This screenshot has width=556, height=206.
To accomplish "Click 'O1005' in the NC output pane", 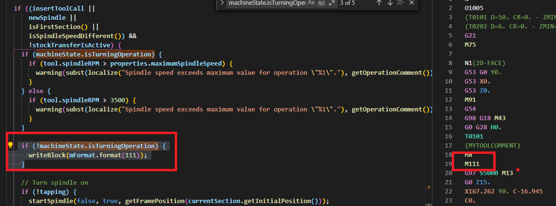I will pos(474,8).
